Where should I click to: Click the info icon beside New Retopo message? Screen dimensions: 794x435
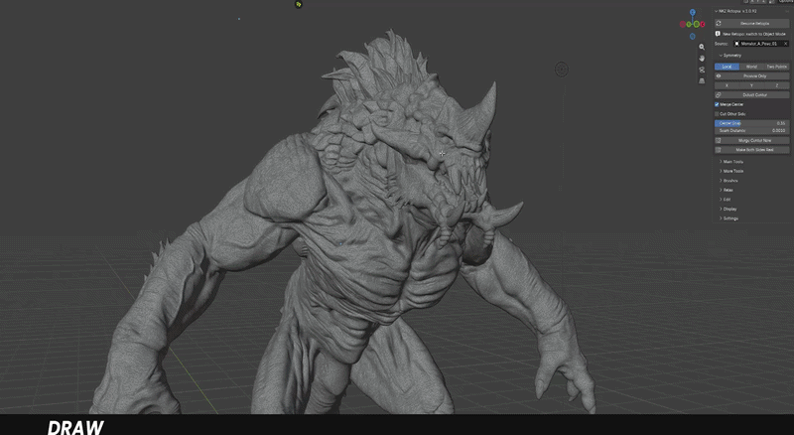718,34
